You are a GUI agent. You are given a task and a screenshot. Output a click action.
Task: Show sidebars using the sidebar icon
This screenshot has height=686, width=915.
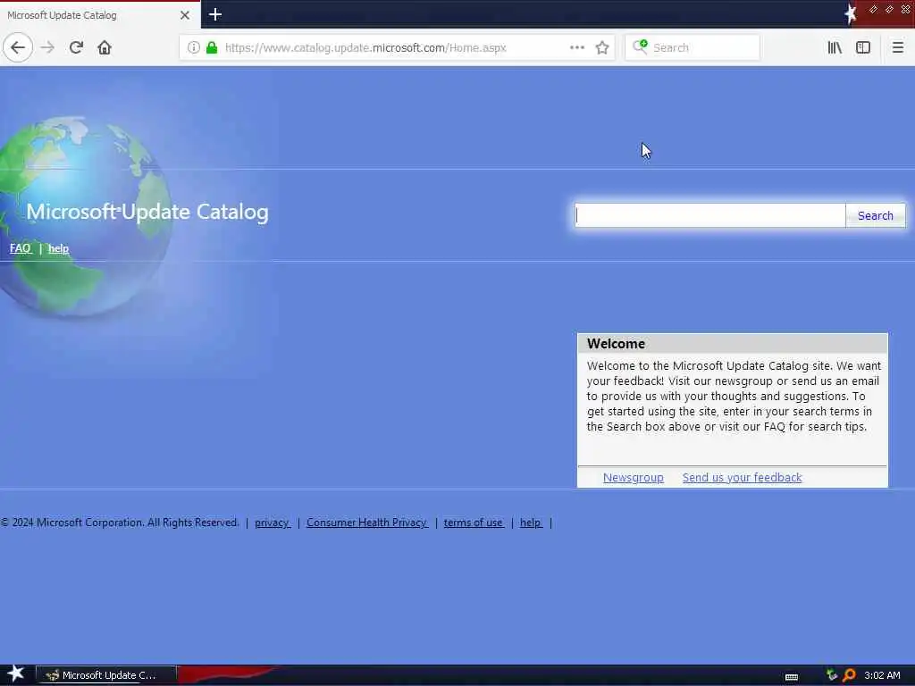point(863,48)
